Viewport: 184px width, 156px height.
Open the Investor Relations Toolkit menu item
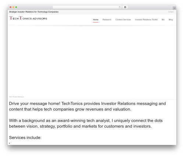point(146,20)
